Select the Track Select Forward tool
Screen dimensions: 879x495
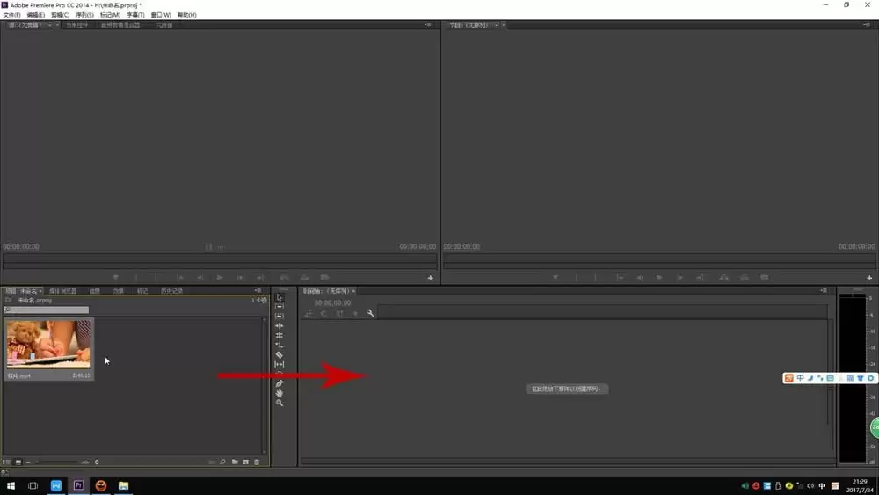point(280,307)
